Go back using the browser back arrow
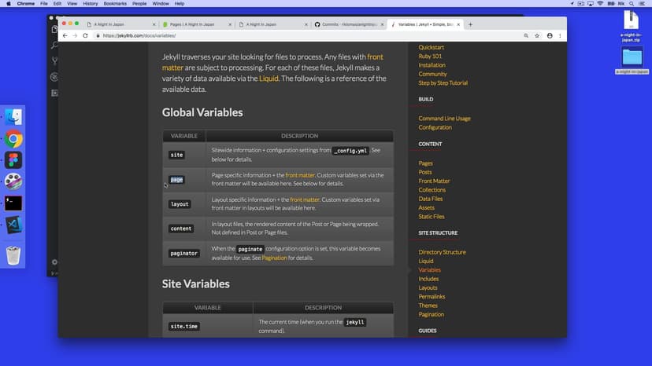The image size is (652, 366). (65, 36)
